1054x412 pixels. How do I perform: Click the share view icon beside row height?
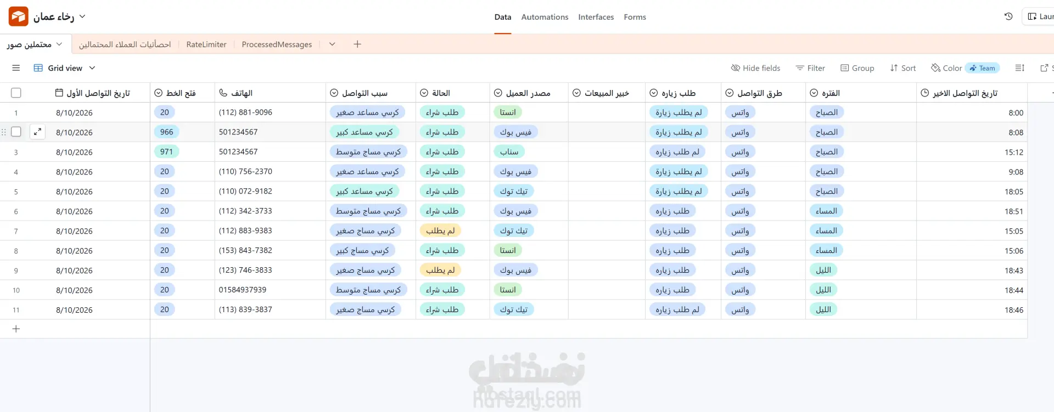(1044, 68)
